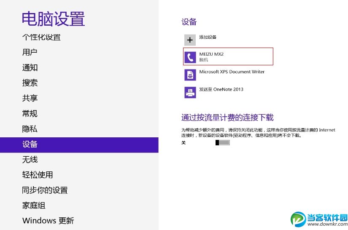Click the 脱机 status under MEIZU MX2
348x230 pixels.
pos(203,59)
